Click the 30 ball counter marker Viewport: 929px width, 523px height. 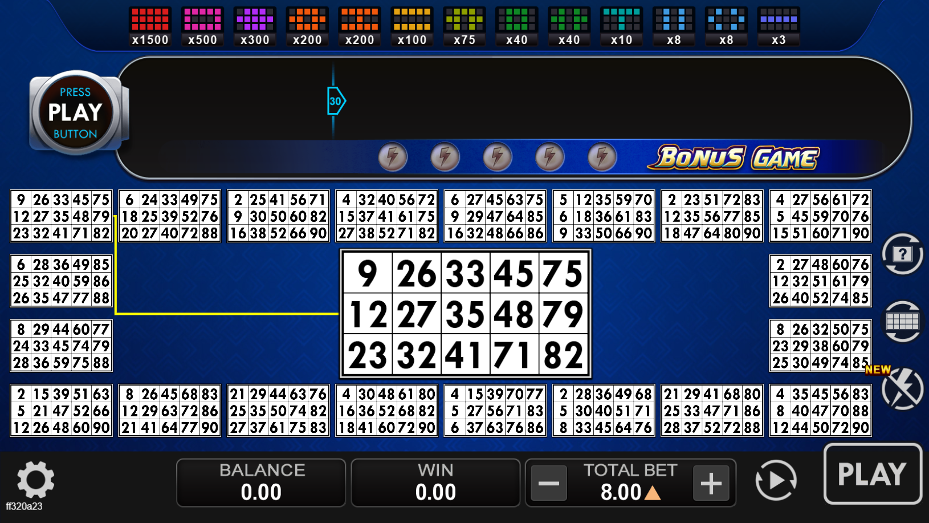pos(336,101)
